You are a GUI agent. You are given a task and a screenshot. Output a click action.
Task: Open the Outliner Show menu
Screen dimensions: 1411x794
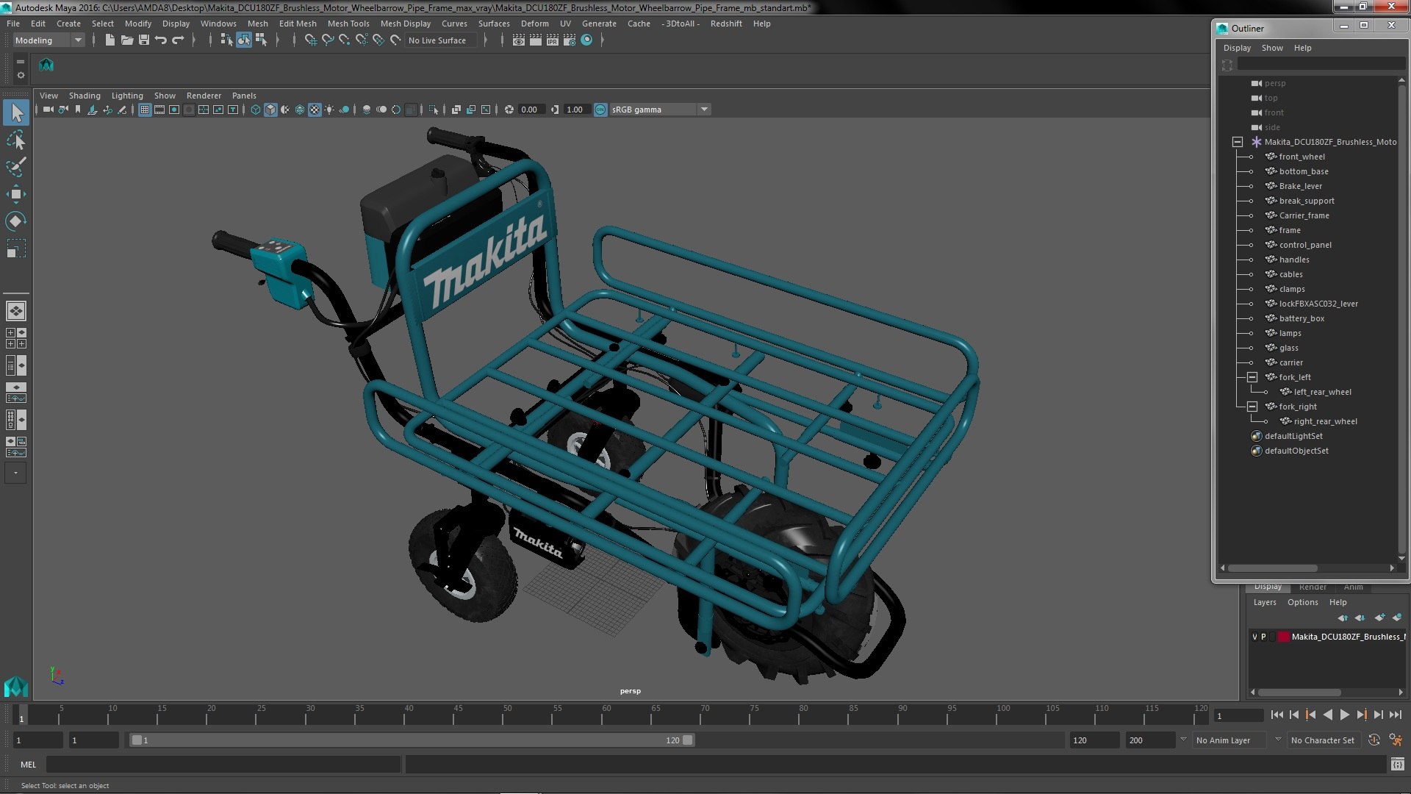(1272, 48)
